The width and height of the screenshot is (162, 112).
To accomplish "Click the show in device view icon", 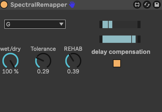I will [x=137, y=5].
